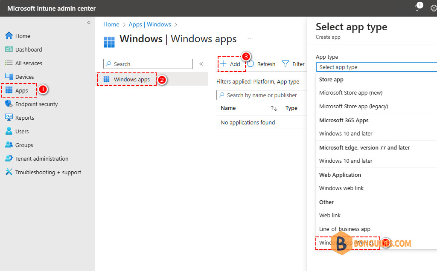Screen dimensions: 437x271
Task: Click the Reports monitor icon
Action: pos(9,117)
